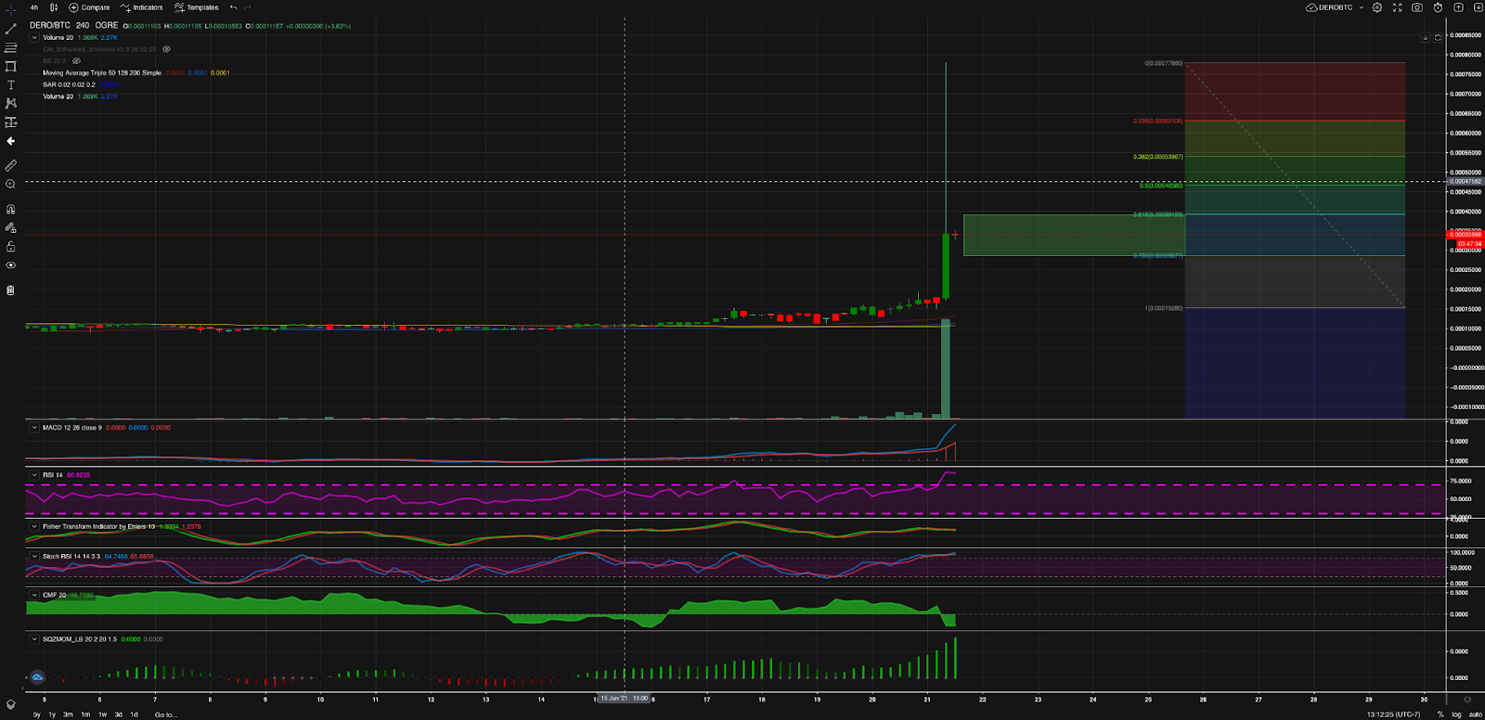Collapse the MACD pane legend
This screenshot has width=1485, height=720.
pos(34,428)
